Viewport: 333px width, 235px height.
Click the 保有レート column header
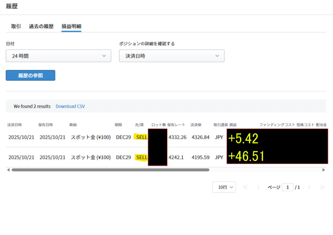(176, 125)
